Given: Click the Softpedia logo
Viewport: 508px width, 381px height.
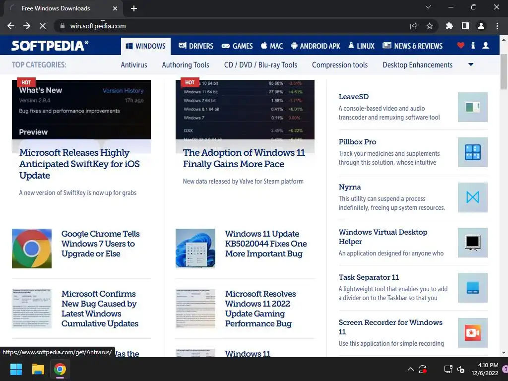Looking at the screenshot, I should (x=50, y=46).
